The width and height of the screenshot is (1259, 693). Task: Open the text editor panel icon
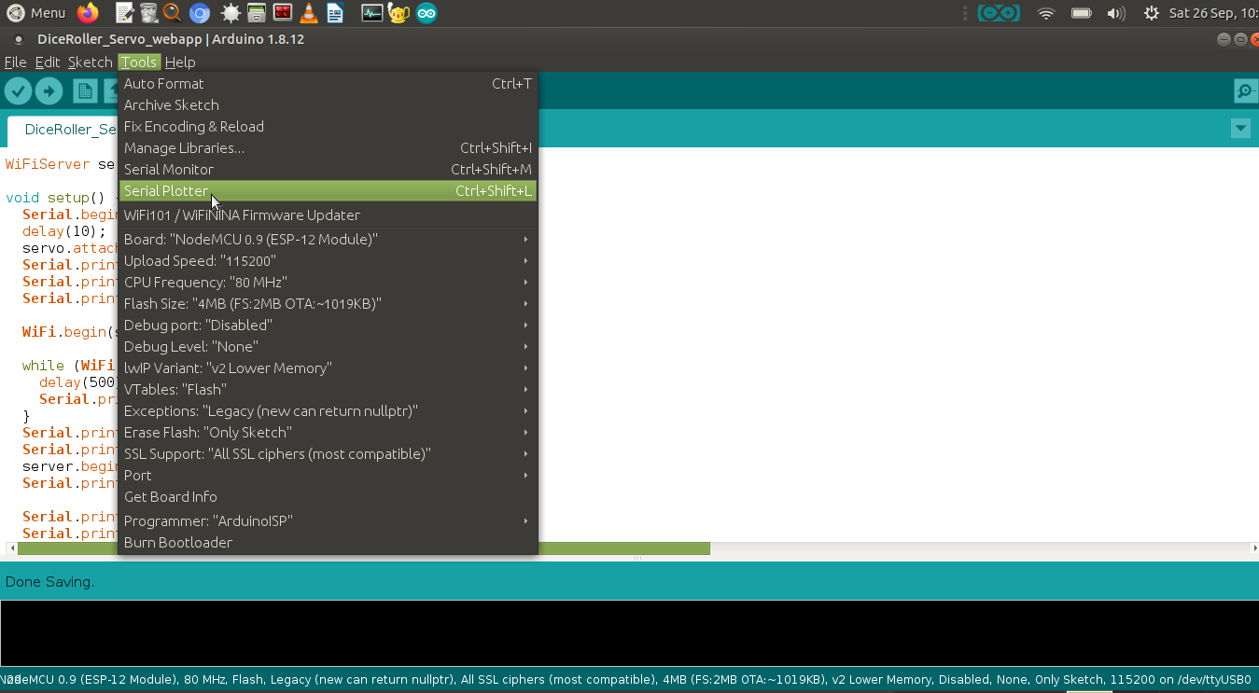pyautogui.click(x=125, y=13)
